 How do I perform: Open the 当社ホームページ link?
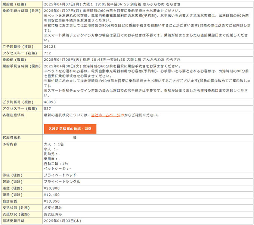point(106,115)
